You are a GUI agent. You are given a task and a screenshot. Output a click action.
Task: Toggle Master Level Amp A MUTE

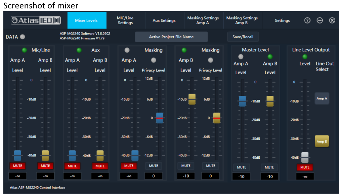pyautogui.click(x=242, y=167)
